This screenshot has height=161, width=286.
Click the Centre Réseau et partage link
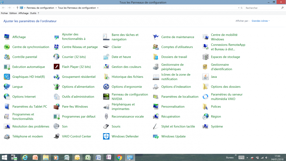pos(80,47)
